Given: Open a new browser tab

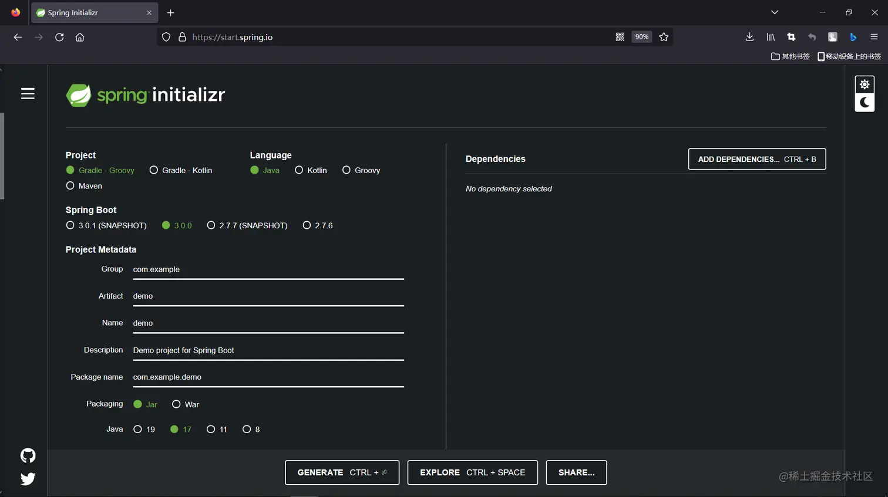Looking at the screenshot, I should pos(170,12).
